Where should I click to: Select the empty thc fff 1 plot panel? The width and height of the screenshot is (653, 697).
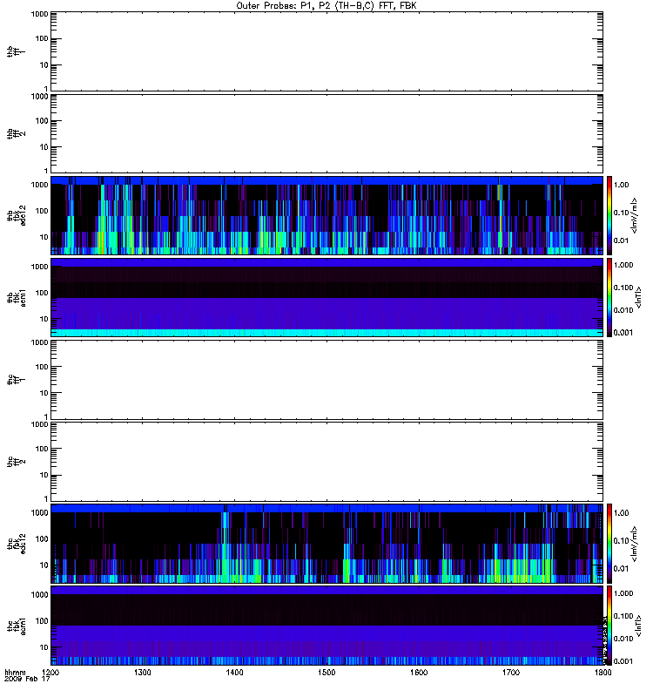(x=327, y=380)
